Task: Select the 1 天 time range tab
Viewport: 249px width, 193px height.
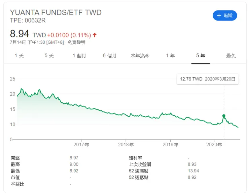Action: (19, 56)
